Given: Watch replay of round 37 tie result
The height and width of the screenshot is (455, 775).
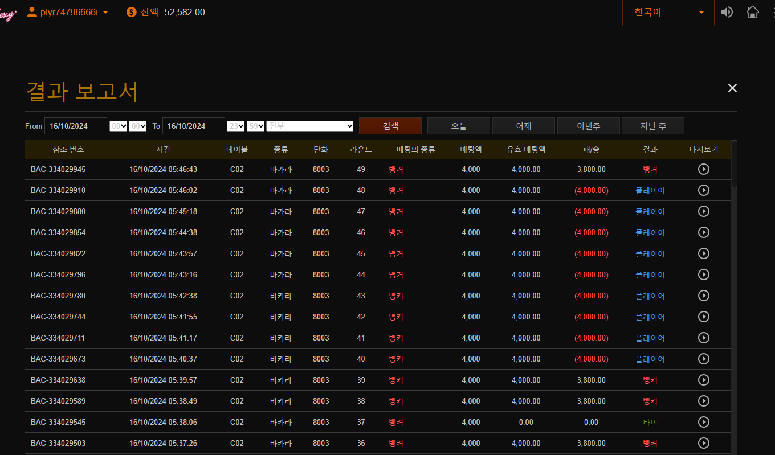Looking at the screenshot, I should click(704, 422).
